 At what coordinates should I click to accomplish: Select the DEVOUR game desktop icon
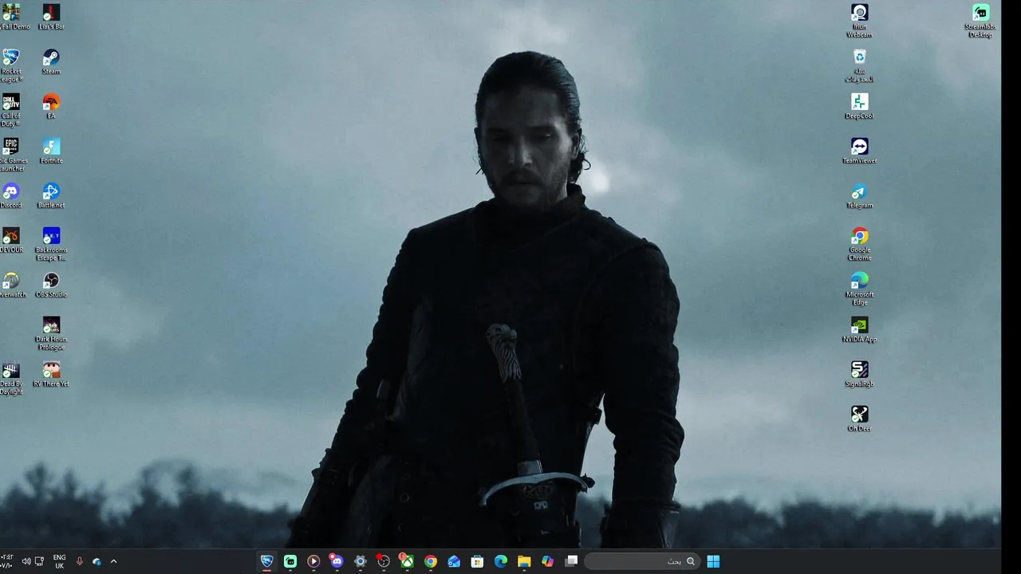10,241
